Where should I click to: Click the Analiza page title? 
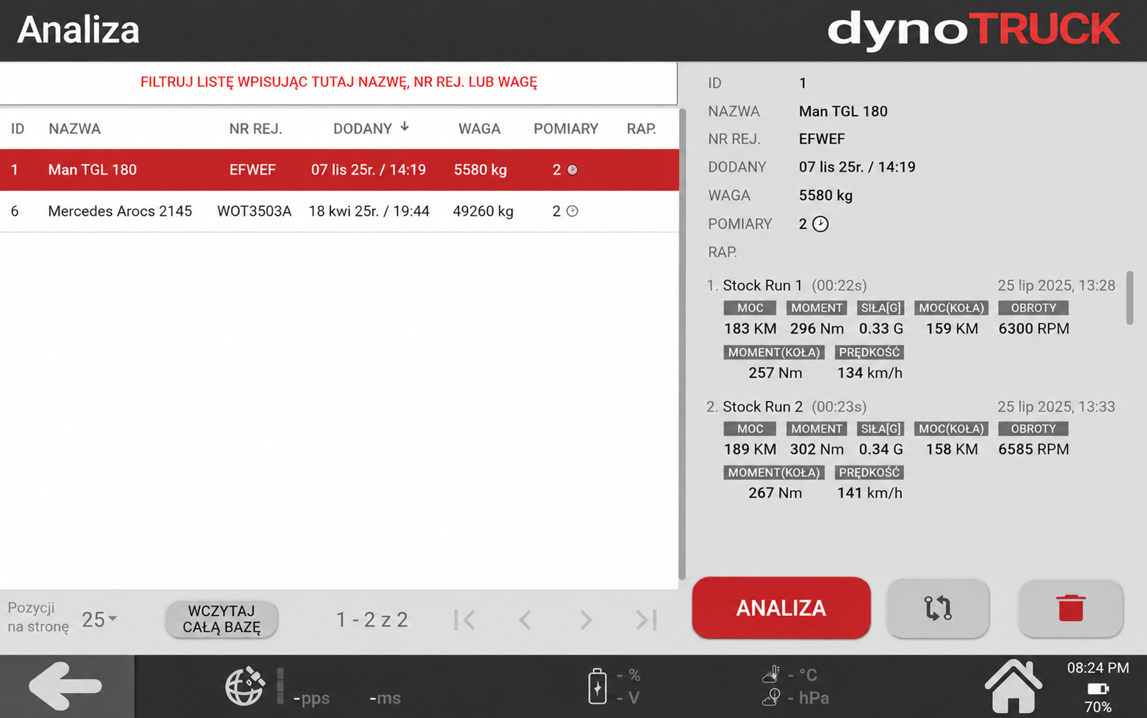(x=78, y=30)
